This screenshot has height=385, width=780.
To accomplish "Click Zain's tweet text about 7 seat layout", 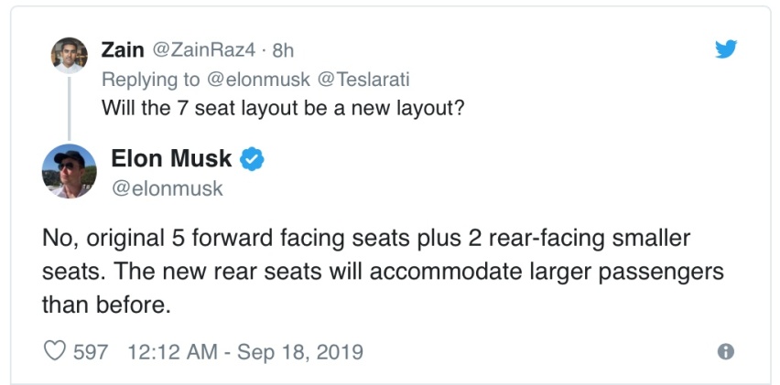I will click(283, 108).
